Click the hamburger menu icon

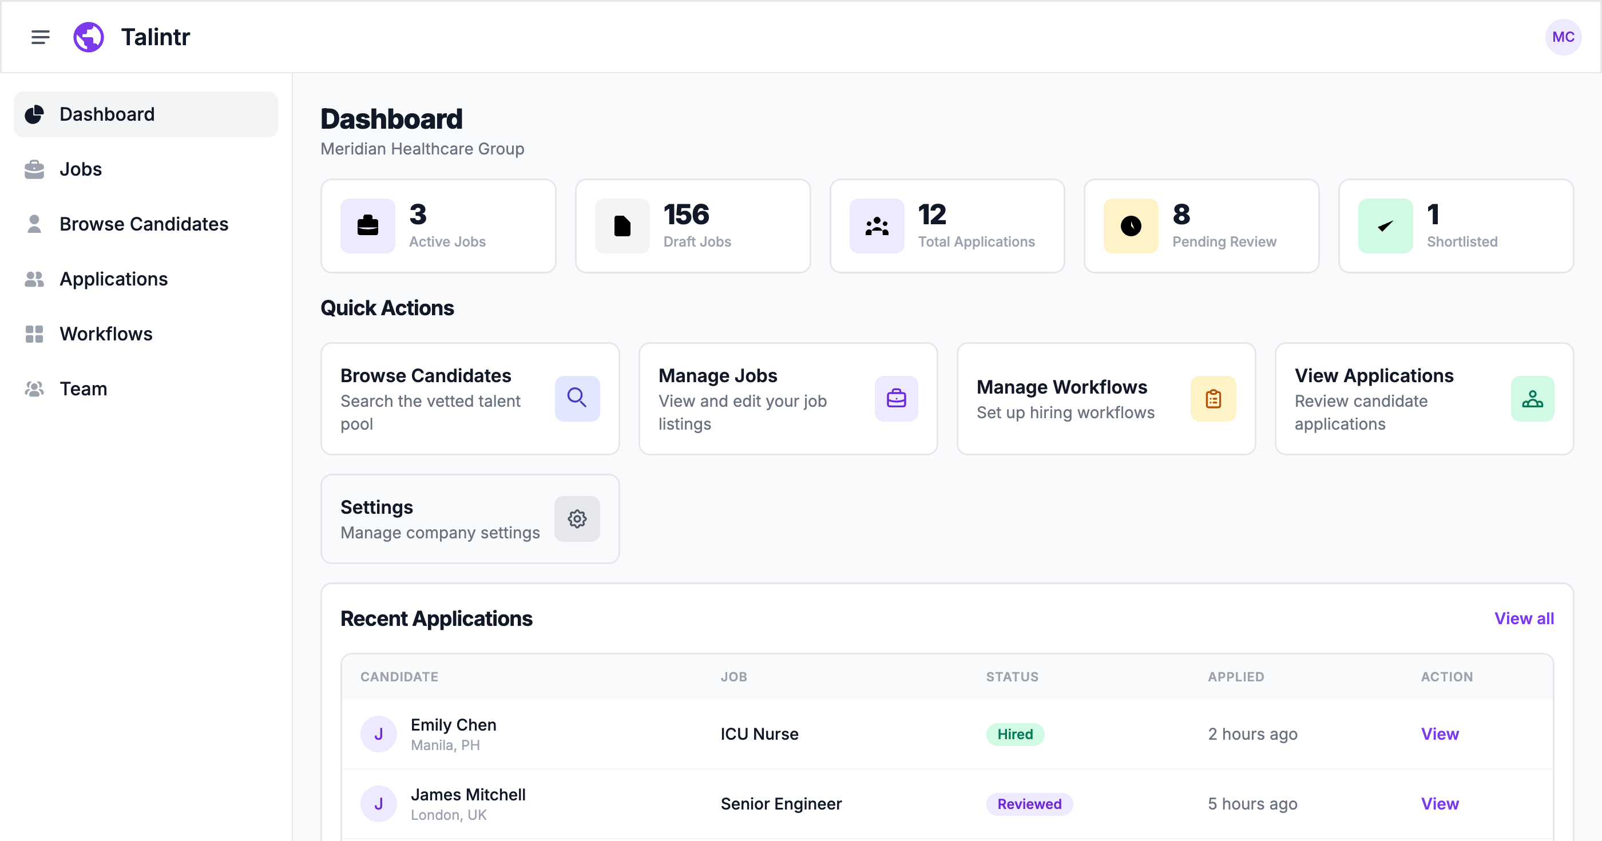coord(40,37)
